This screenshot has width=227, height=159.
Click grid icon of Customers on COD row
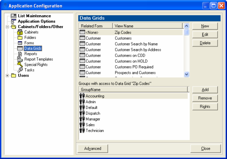tap(82, 55)
